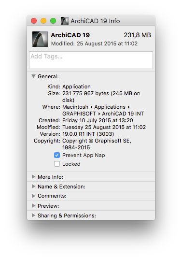Close the ArchiCAD 19 Info window
This screenshot has height=259, width=182.
[34, 21]
